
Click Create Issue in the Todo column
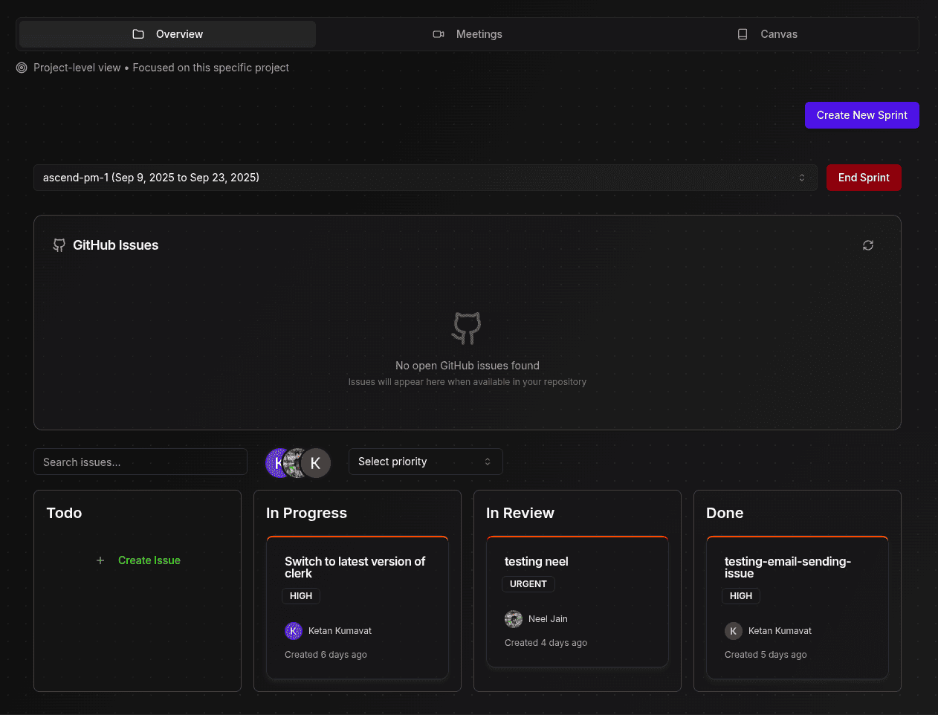pyautogui.click(x=149, y=560)
